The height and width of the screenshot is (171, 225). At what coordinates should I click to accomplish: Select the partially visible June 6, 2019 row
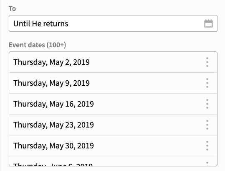[113, 161]
